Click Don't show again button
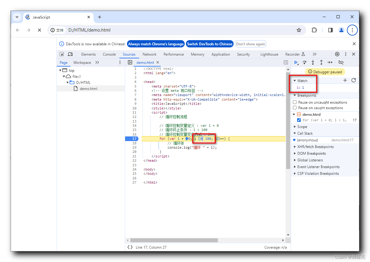The width and height of the screenshot is (370, 262). pyautogui.click(x=251, y=44)
